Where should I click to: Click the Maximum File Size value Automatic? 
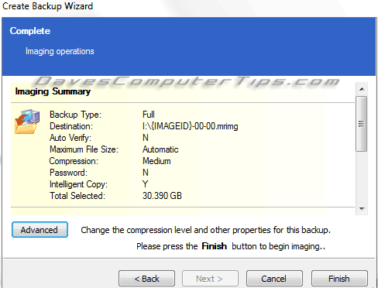[160, 149]
